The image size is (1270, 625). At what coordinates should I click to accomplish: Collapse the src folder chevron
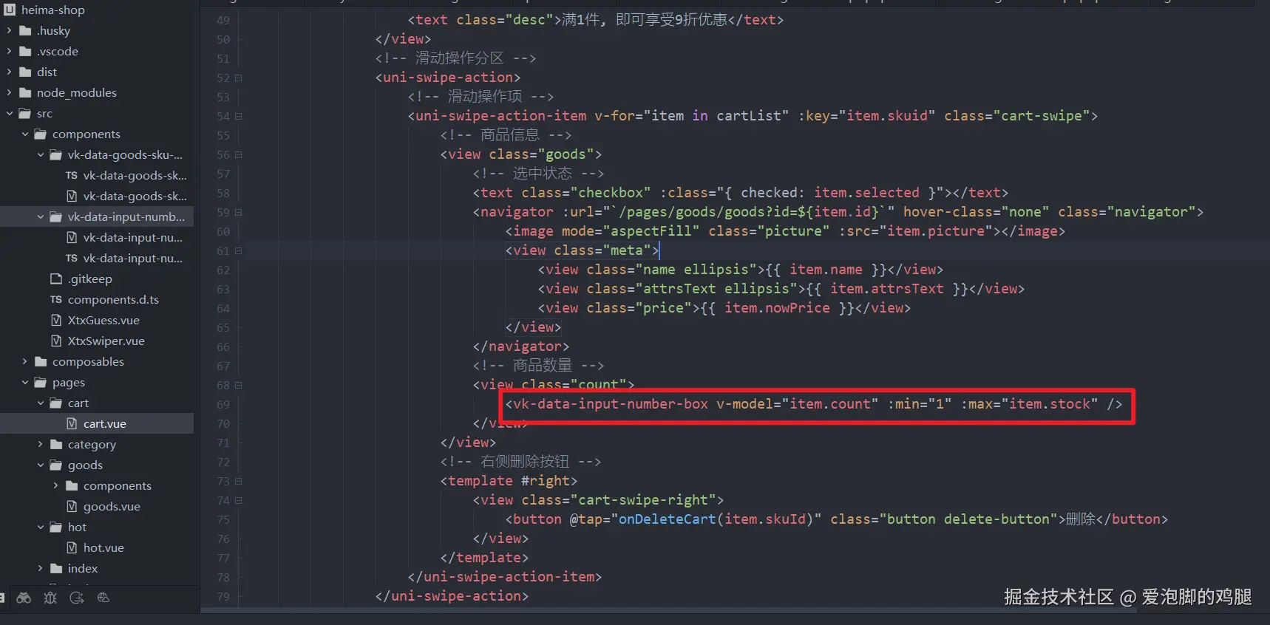(9, 113)
